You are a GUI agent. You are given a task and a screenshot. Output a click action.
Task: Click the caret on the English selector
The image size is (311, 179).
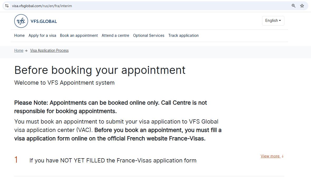pos(280,21)
